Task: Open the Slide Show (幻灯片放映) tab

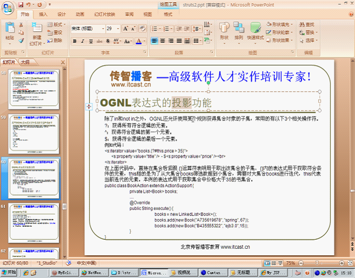Action: 105,15
